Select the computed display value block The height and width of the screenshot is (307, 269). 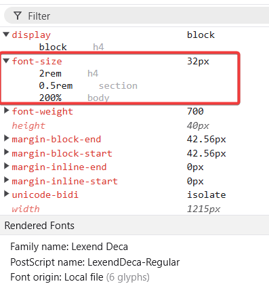(201, 35)
